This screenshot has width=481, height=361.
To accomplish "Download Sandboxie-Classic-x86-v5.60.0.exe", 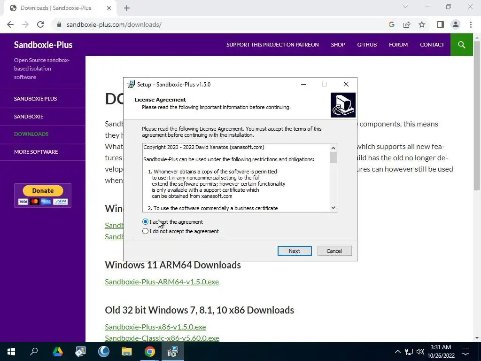I will coord(162,338).
